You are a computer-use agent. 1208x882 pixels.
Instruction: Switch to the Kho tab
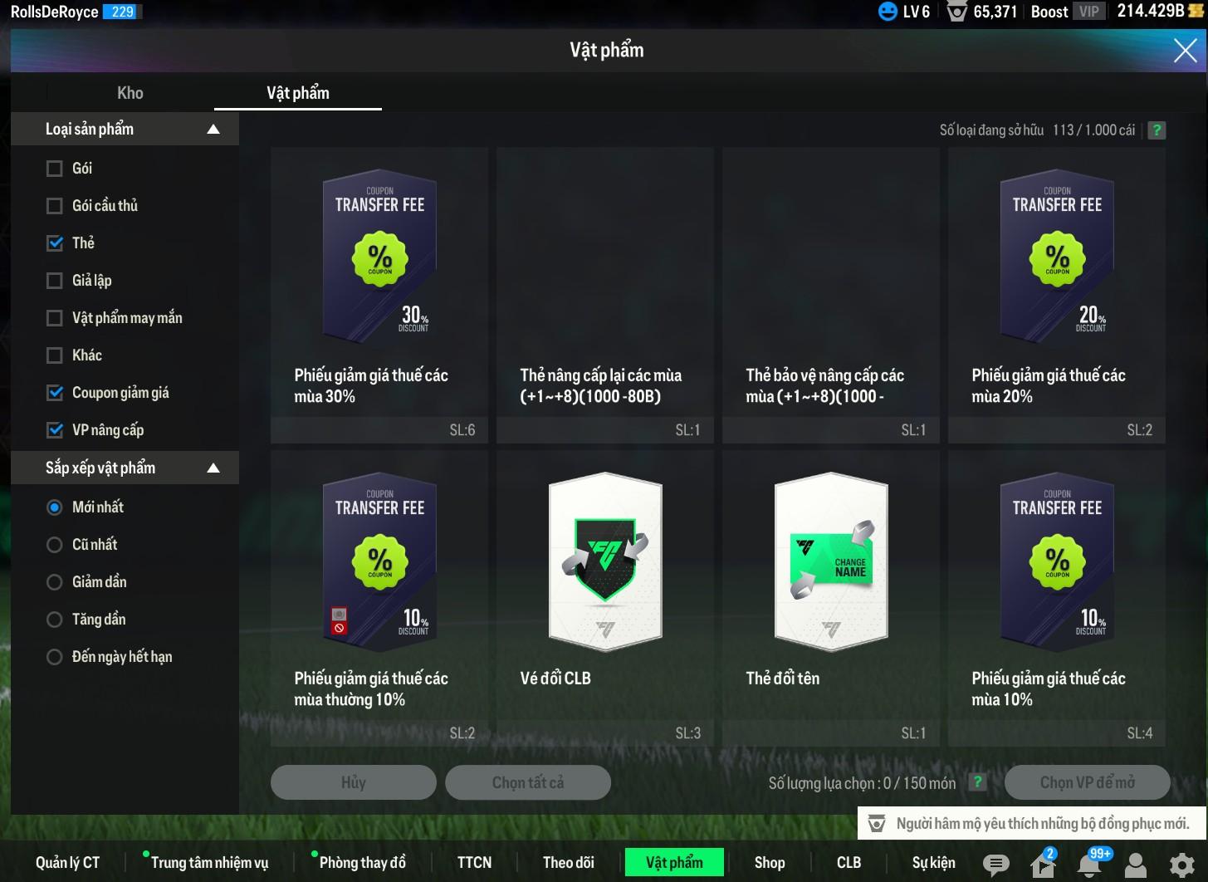(x=130, y=93)
